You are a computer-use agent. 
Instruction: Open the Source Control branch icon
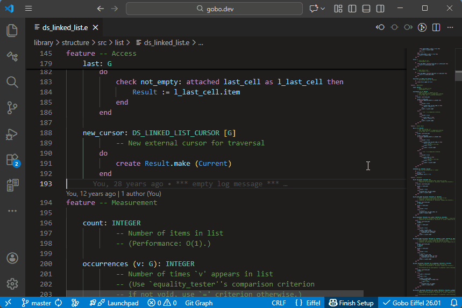(12, 108)
